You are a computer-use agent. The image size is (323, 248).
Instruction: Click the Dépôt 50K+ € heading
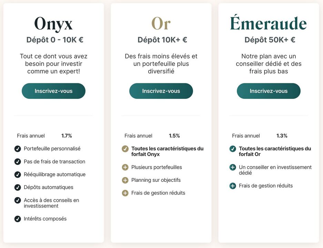(270, 40)
